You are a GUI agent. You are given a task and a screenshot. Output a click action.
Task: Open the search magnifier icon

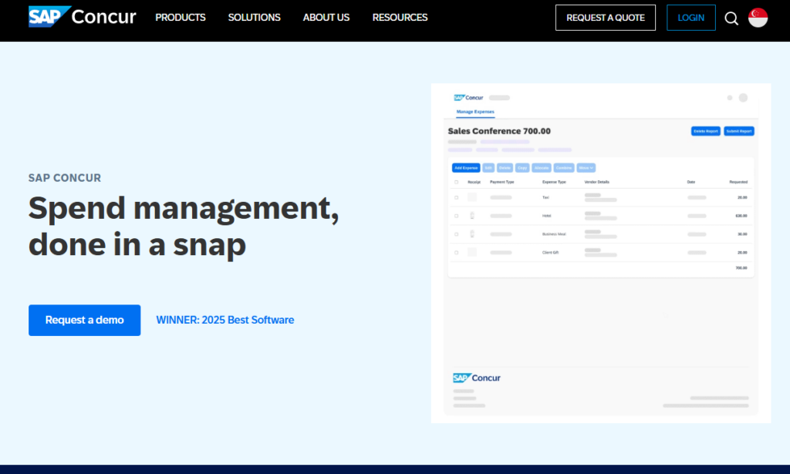coord(731,18)
